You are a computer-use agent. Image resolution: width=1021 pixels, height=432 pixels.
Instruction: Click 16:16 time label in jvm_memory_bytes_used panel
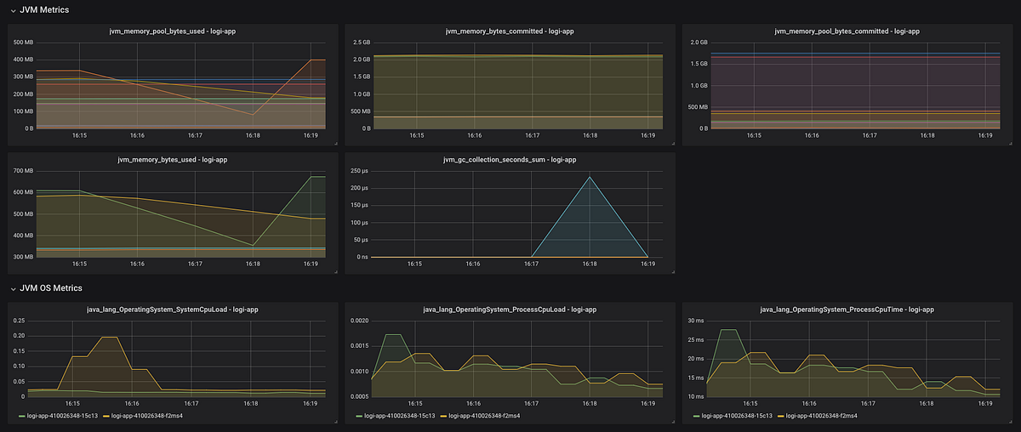coord(137,264)
